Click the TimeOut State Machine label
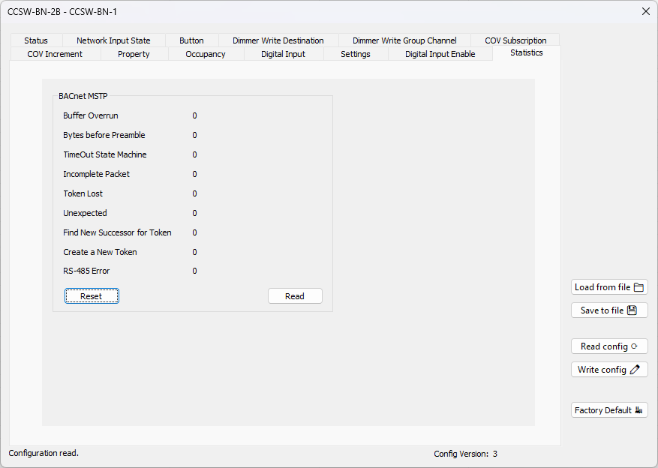658x468 pixels. (x=105, y=154)
